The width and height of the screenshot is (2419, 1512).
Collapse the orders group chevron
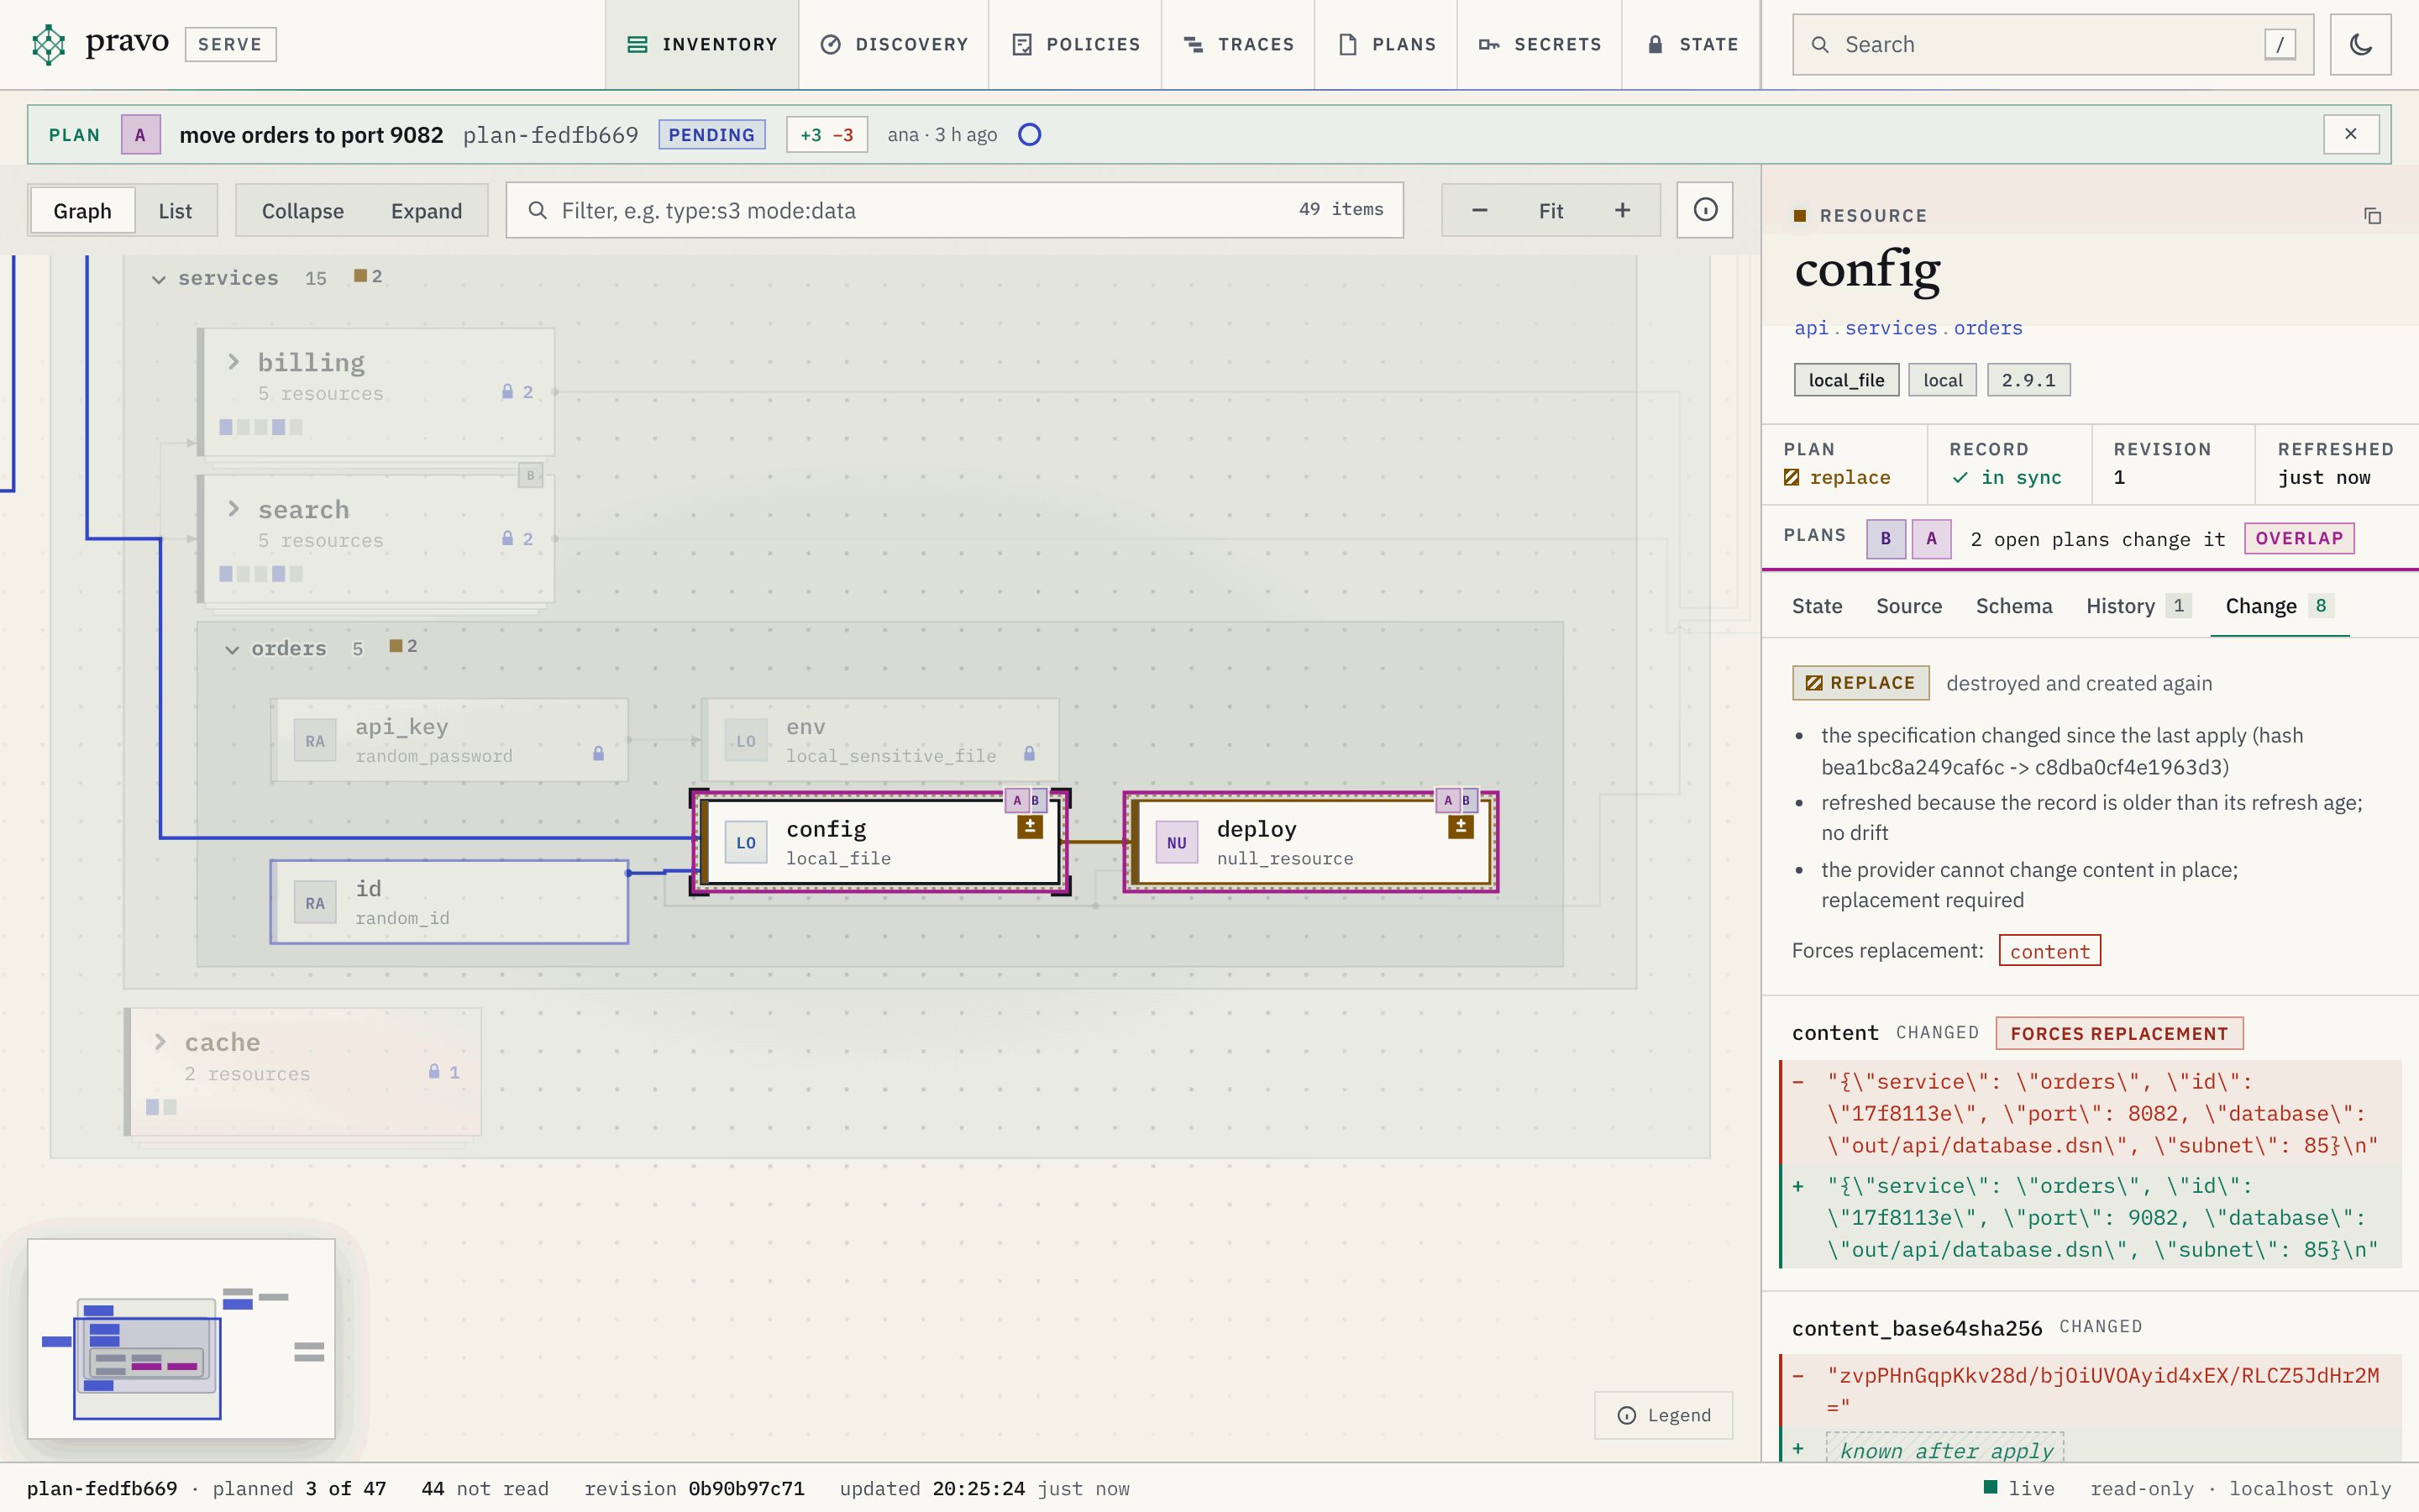(232, 649)
